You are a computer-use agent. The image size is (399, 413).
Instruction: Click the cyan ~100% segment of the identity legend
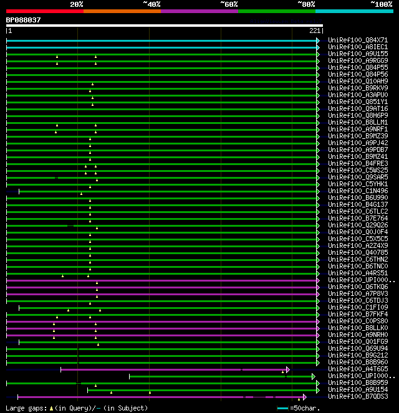pyautogui.click(x=353, y=11)
